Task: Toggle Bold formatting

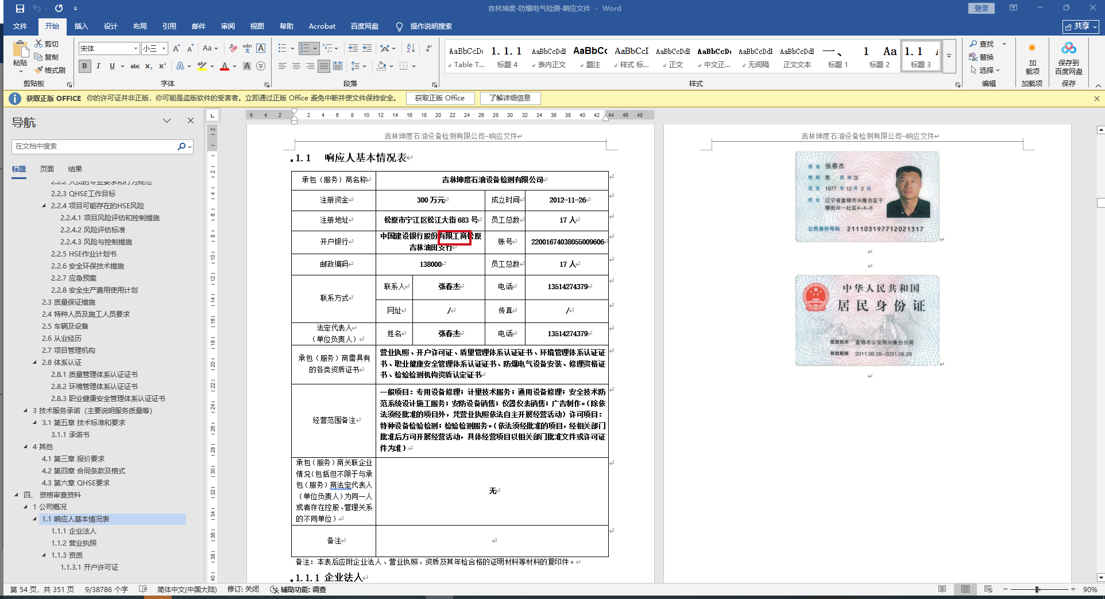Action: click(85, 66)
